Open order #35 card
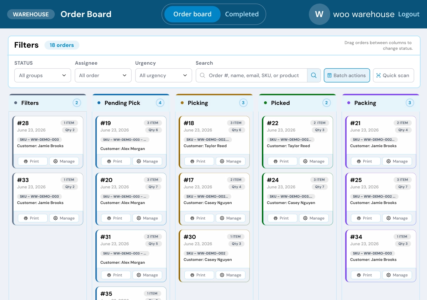This screenshot has height=300, width=427. point(131,293)
